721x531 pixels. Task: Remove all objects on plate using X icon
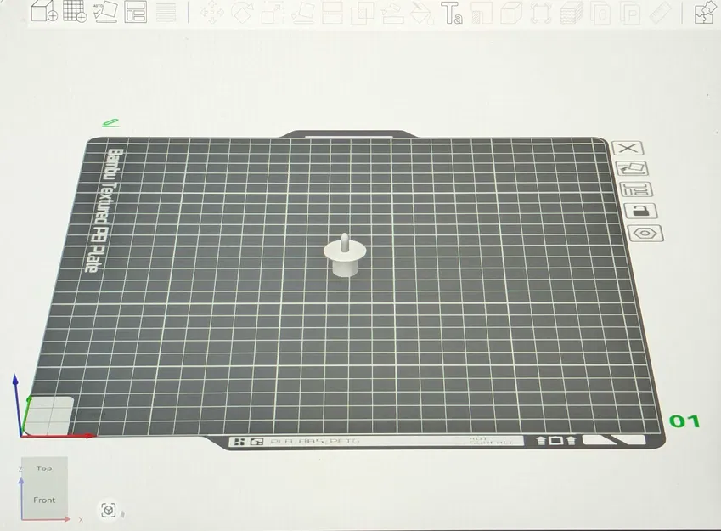click(x=628, y=148)
